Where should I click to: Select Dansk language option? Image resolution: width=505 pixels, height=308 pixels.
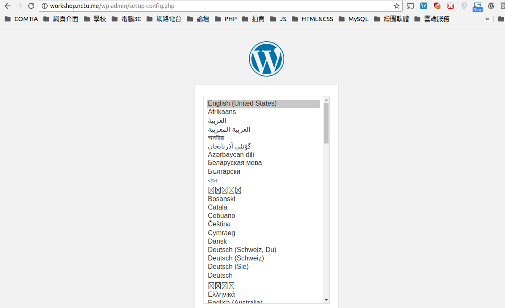[263, 242]
